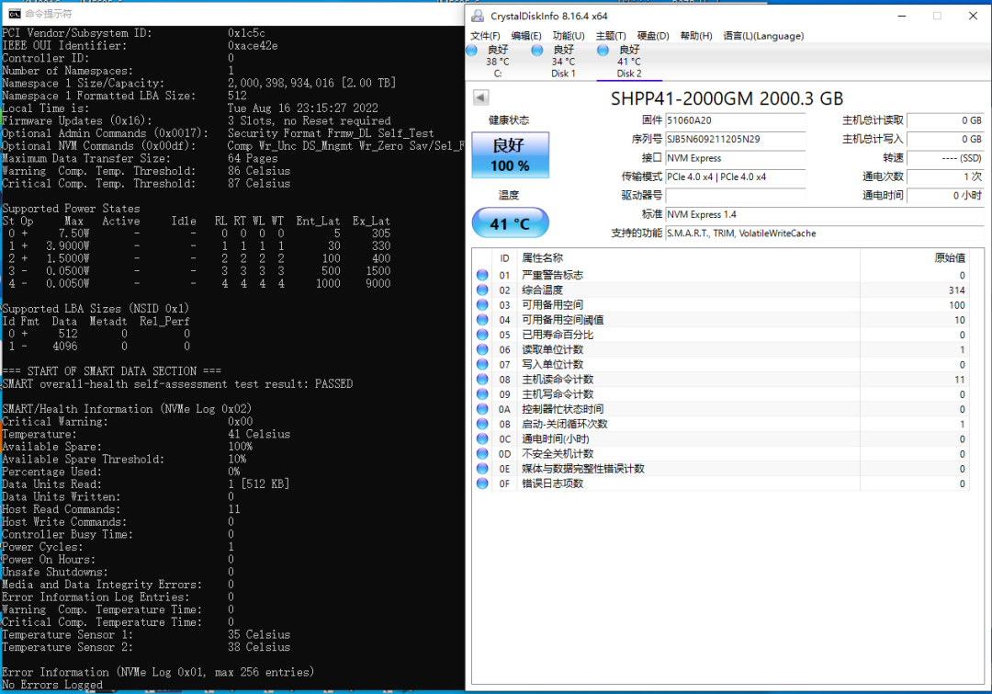Click the blue status icon of 08 主机读命令计数

[482, 380]
